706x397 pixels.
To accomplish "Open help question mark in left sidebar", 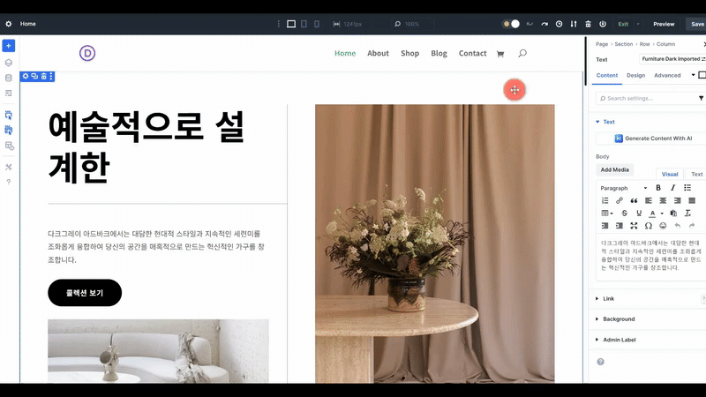I will point(9,182).
